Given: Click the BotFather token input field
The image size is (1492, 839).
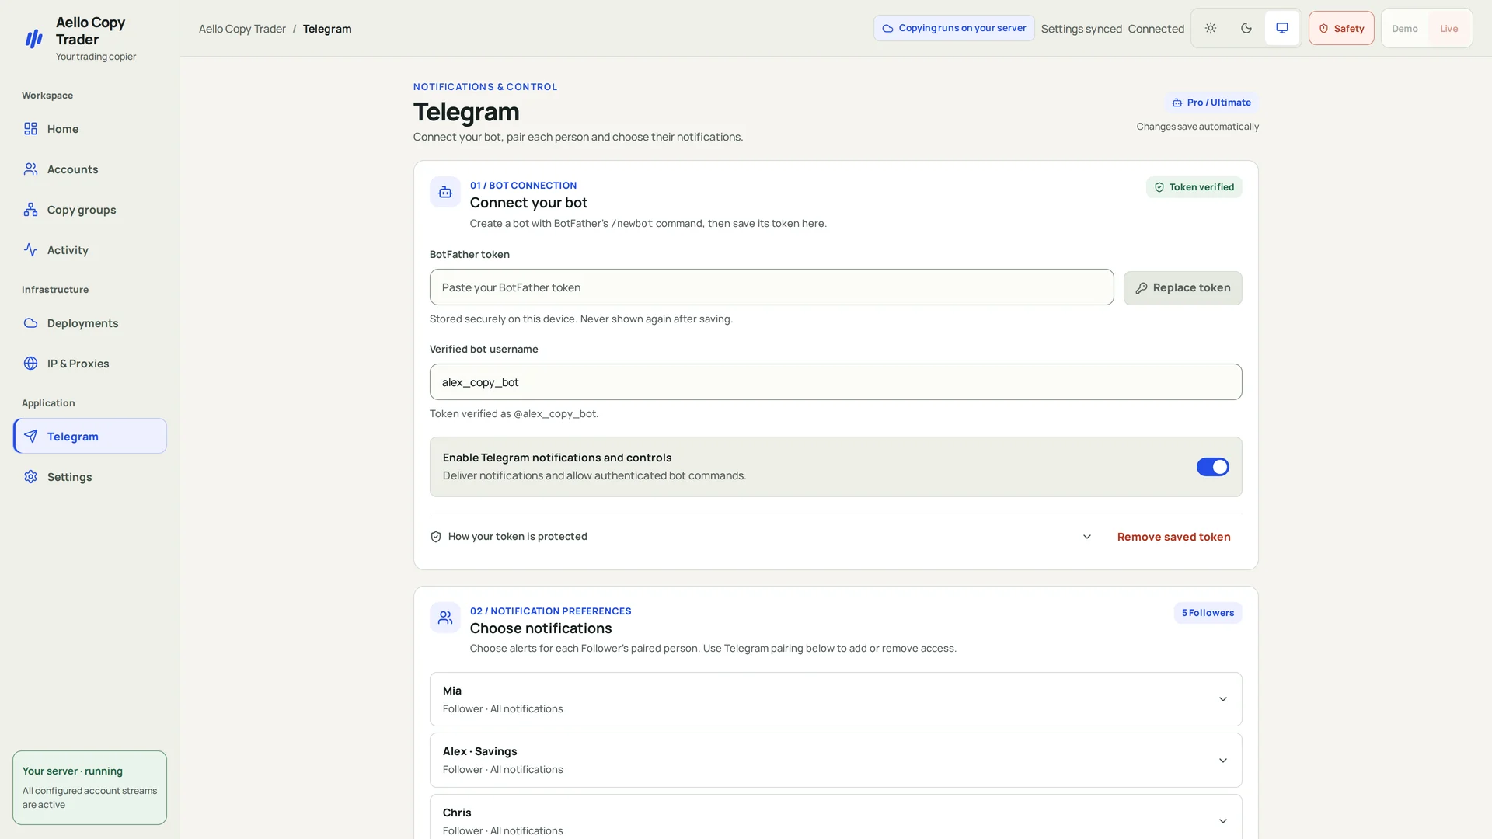Looking at the screenshot, I should (x=771, y=287).
